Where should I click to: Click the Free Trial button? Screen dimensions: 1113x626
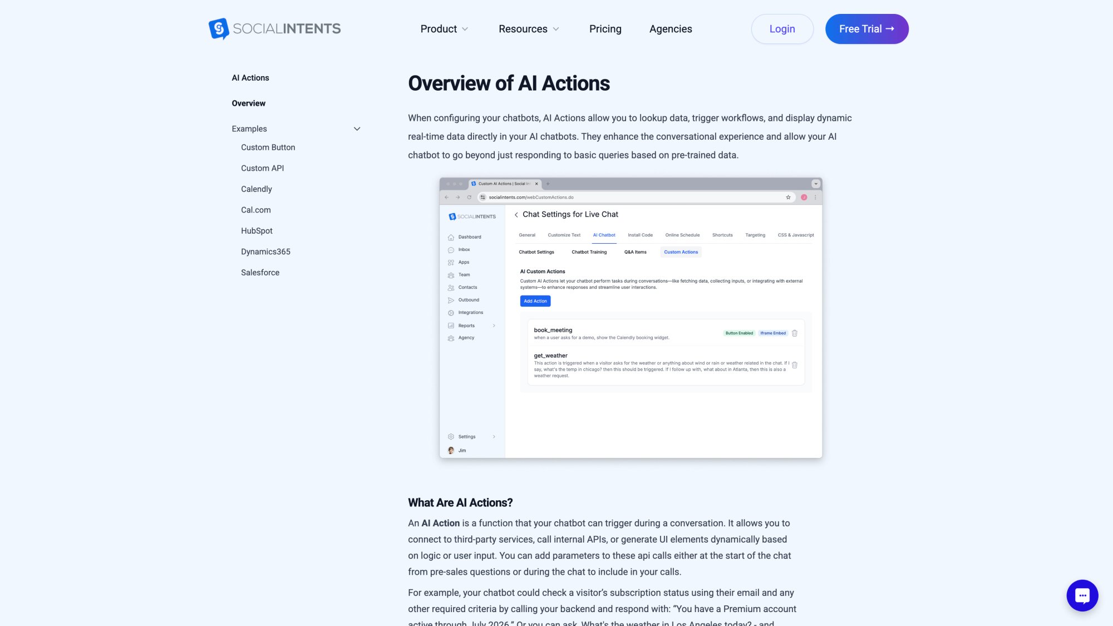(x=866, y=28)
